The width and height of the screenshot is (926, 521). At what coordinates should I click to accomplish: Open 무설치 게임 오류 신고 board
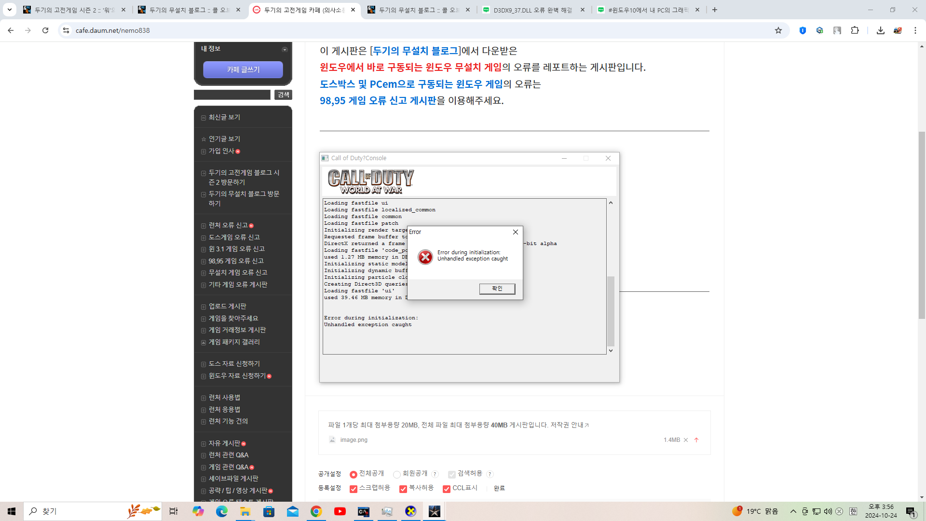238,273
